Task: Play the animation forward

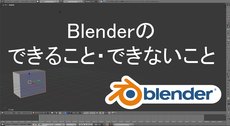Action: (x=87, y=124)
